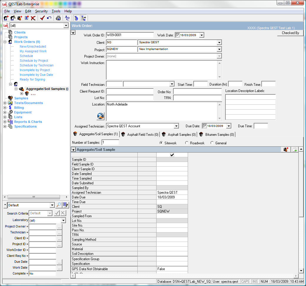The height and width of the screenshot is (286, 306).
Task: Click the horizontal scrollbar under the tree
Action: click(34, 197)
